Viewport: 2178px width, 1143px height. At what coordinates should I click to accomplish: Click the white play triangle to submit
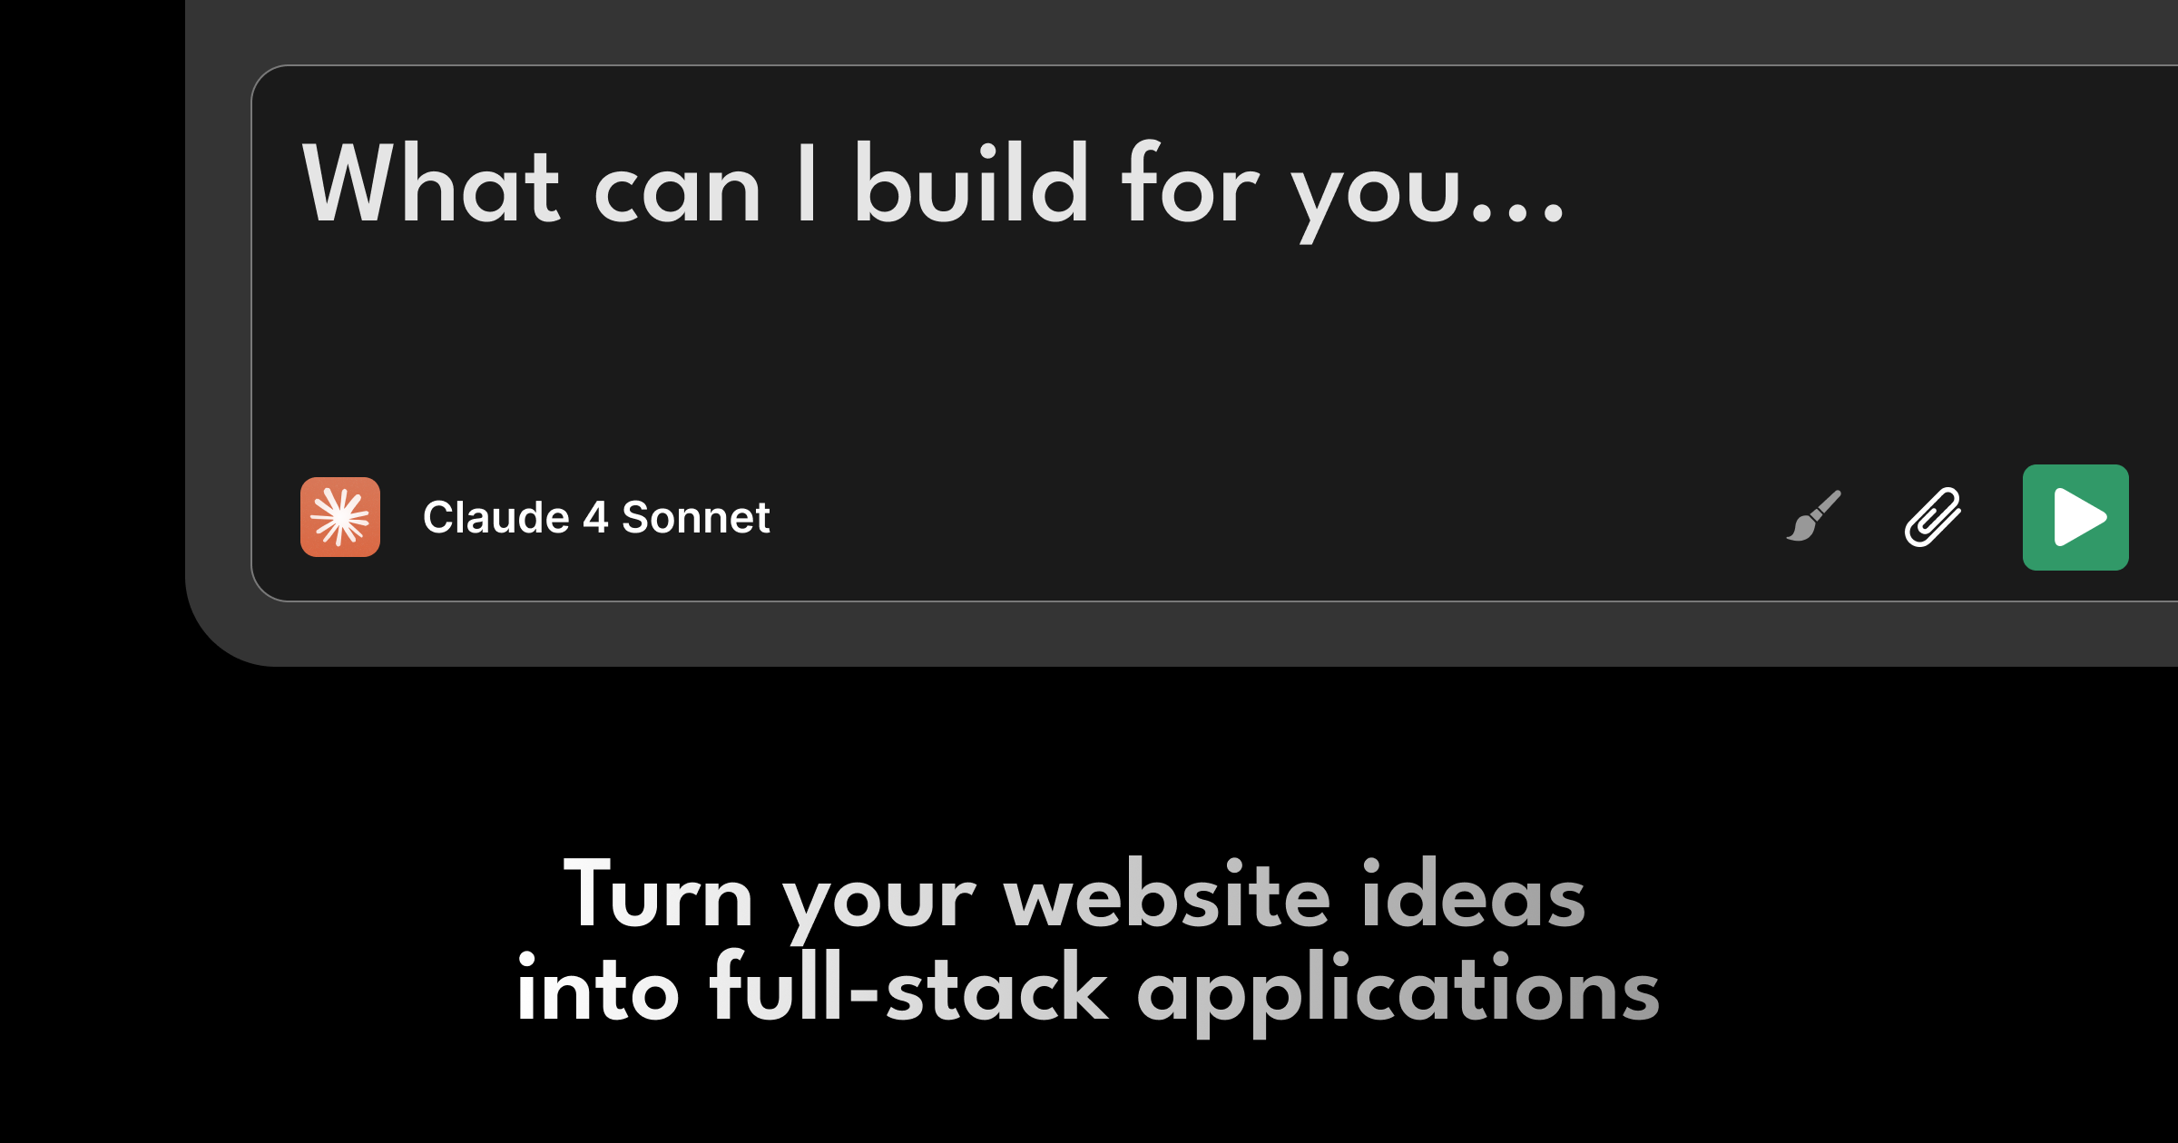pyautogui.click(x=2076, y=517)
